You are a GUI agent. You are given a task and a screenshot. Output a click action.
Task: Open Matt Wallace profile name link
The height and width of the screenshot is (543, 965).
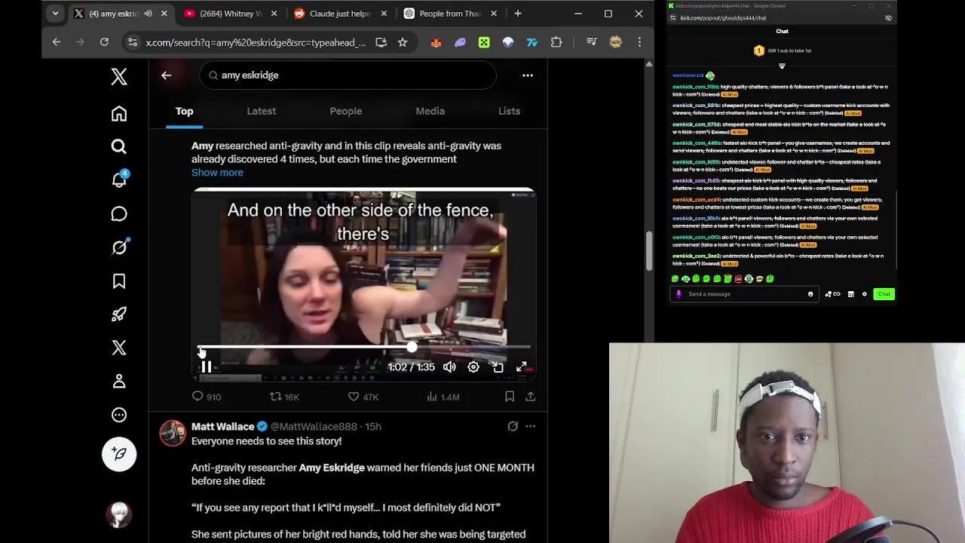222,426
